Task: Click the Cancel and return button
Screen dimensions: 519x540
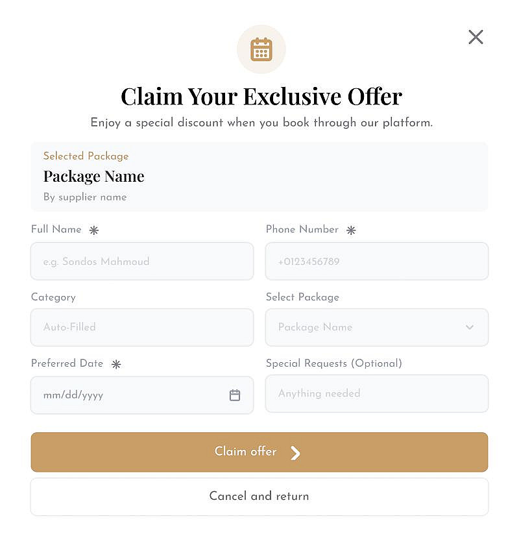Action: (x=259, y=497)
